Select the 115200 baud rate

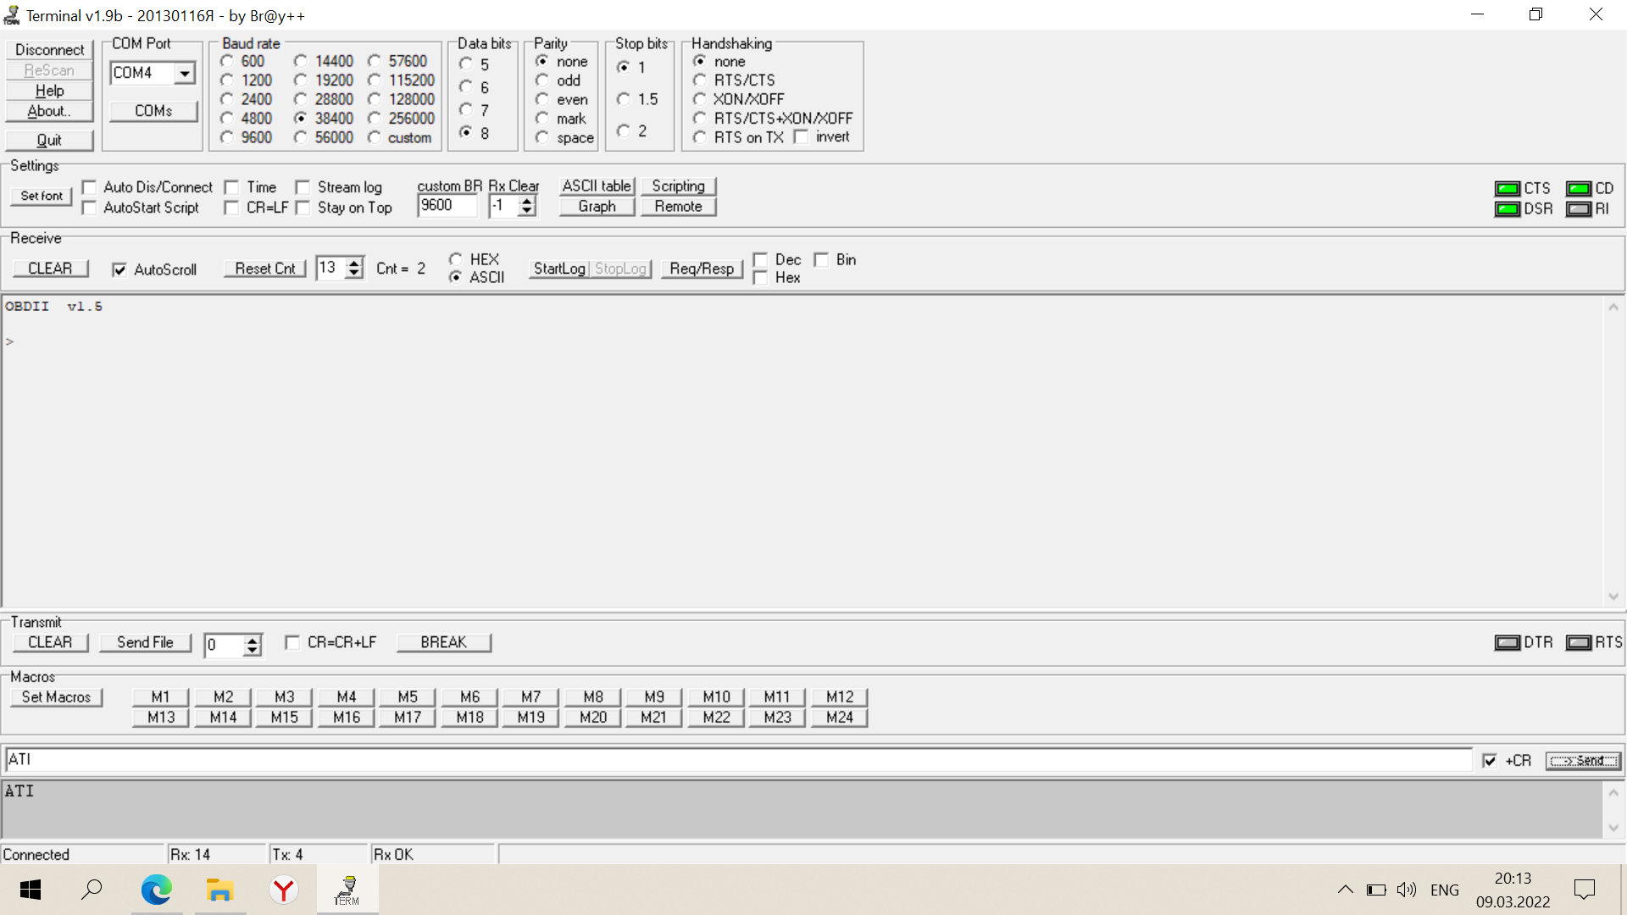tap(375, 80)
